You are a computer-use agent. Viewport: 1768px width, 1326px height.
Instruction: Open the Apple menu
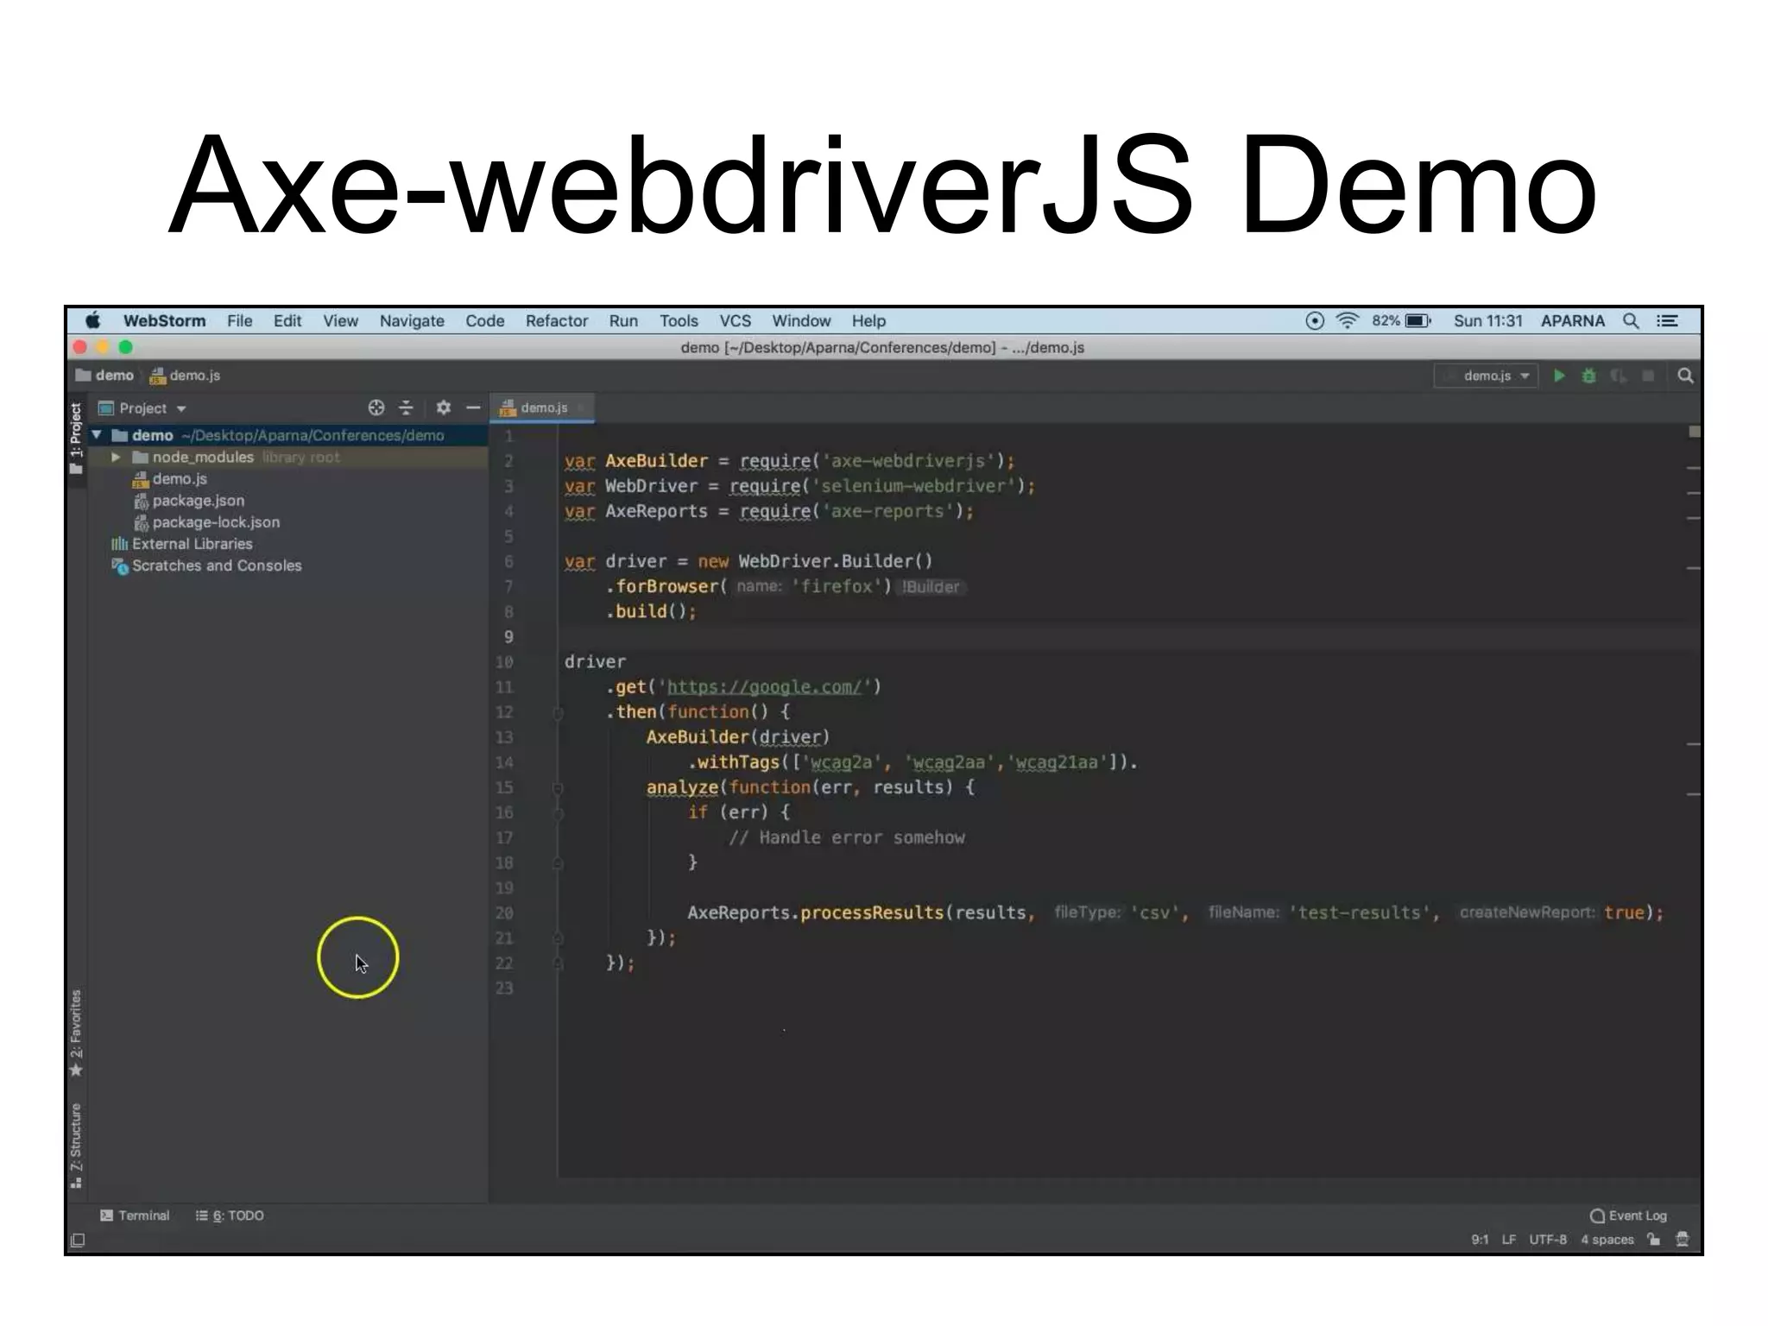93,321
